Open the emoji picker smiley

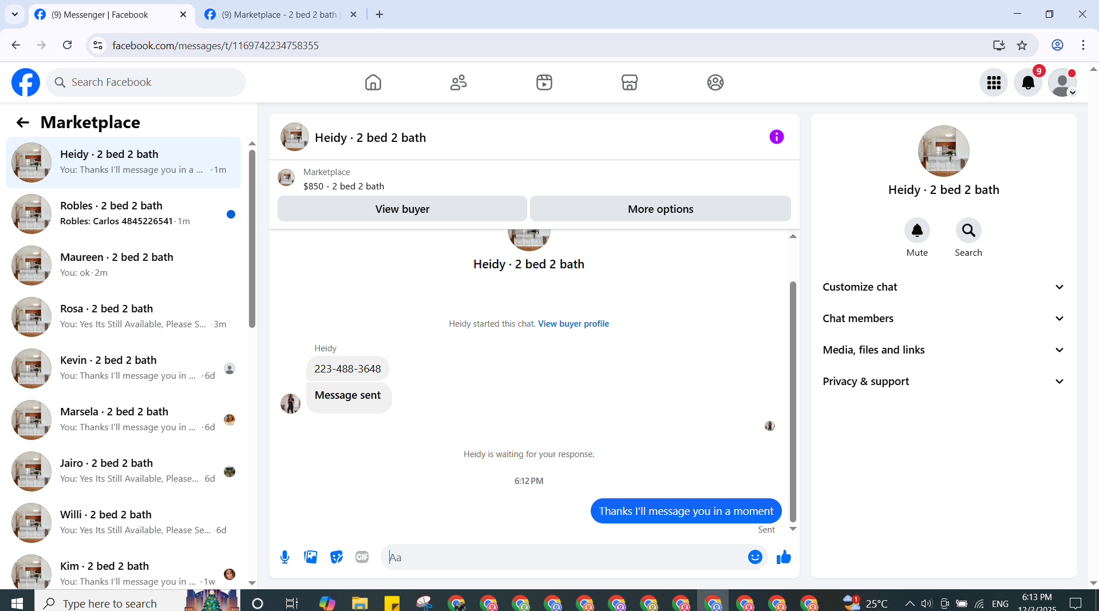(x=755, y=557)
